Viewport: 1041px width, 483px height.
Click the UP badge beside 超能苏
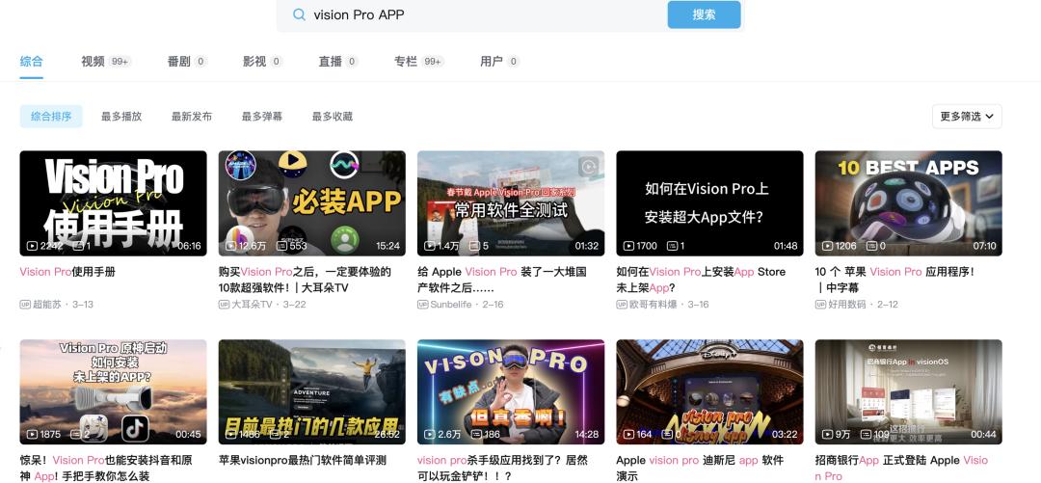pos(25,305)
